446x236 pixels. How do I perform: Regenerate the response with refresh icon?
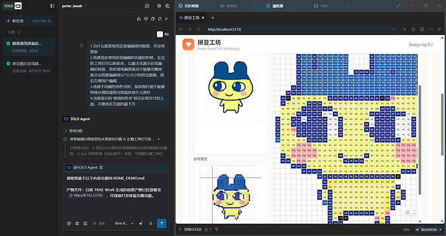tap(160, 19)
